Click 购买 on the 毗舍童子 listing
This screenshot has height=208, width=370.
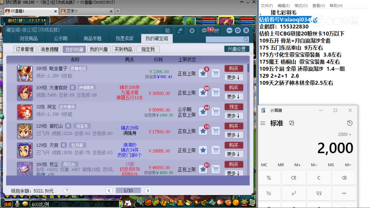click(234, 68)
